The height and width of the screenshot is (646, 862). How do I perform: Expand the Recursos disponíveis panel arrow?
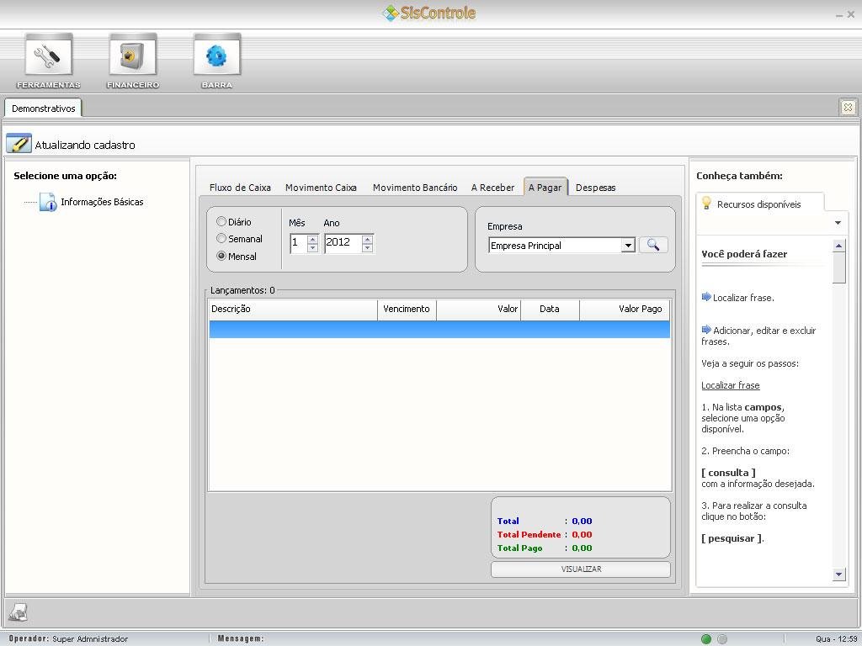pyautogui.click(x=838, y=223)
